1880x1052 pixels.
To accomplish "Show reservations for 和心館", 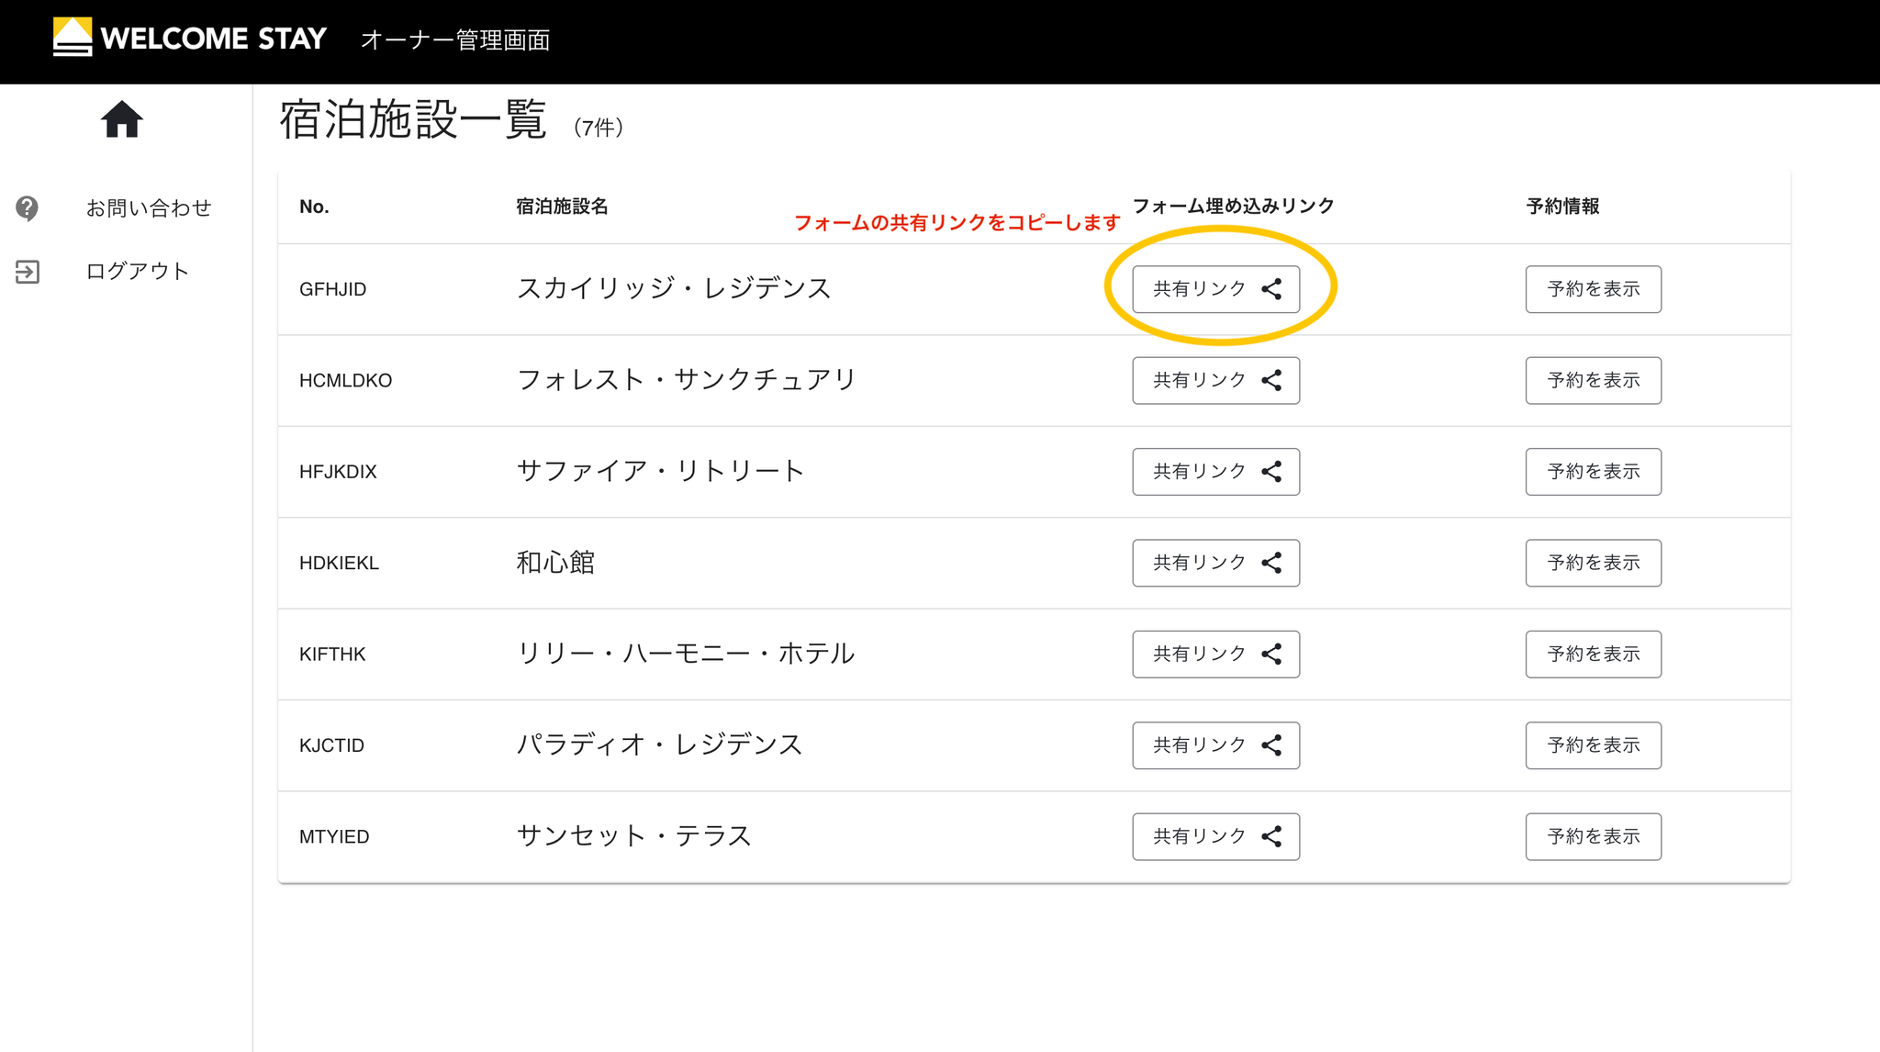I will click(1593, 563).
